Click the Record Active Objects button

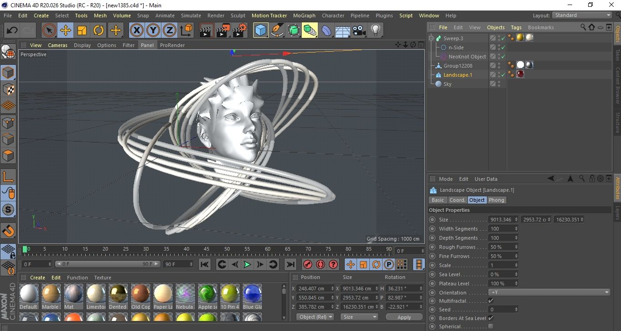[308, 264]
